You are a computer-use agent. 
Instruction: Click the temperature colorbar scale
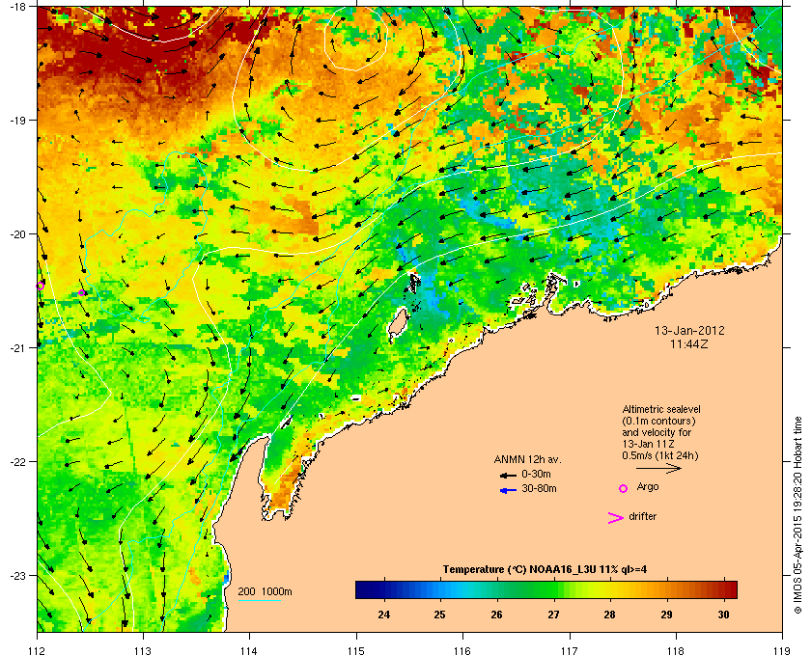546,589
